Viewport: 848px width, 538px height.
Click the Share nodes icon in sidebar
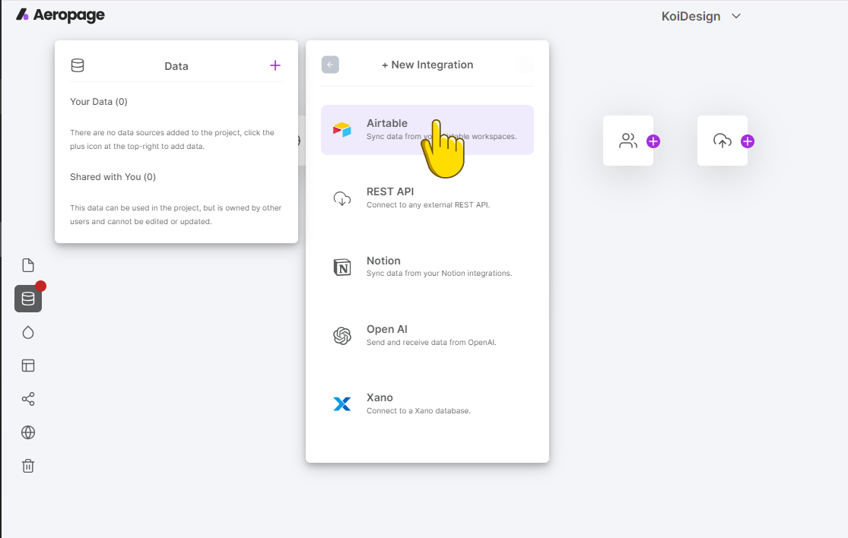(x=28, y=399)
